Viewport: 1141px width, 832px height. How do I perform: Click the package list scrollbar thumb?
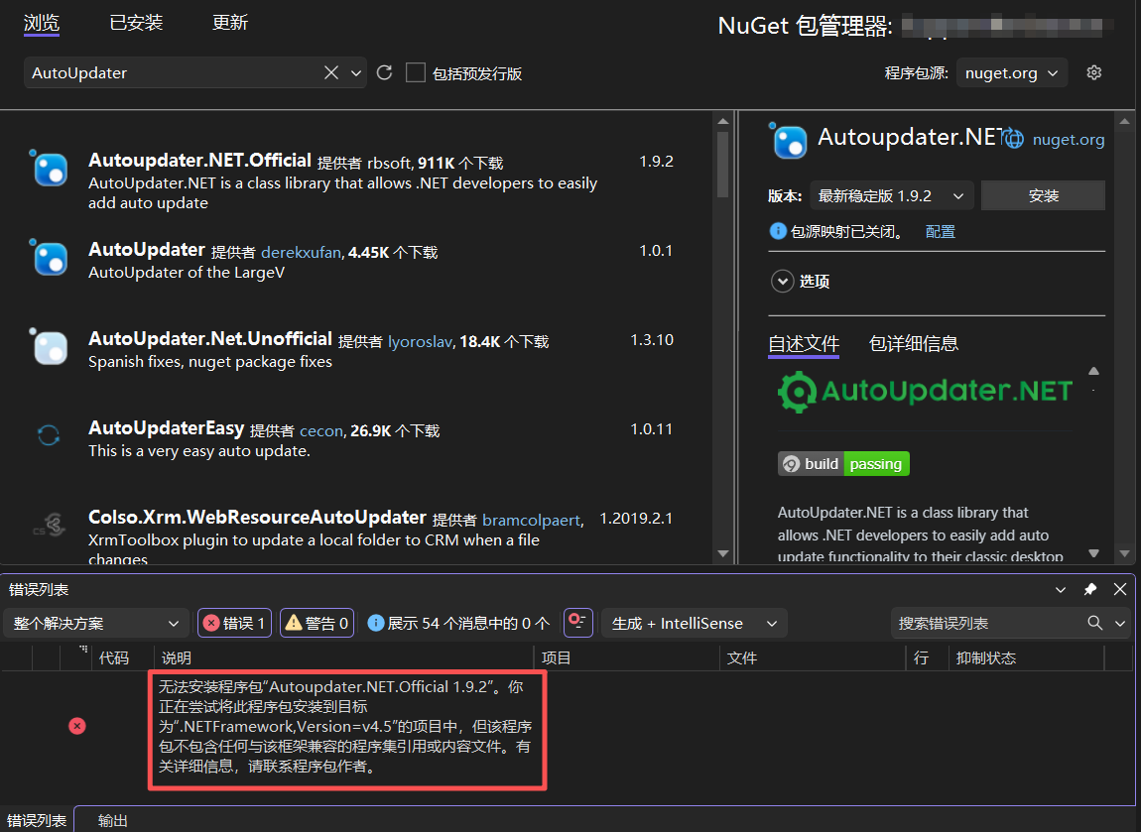coord(722,165)
